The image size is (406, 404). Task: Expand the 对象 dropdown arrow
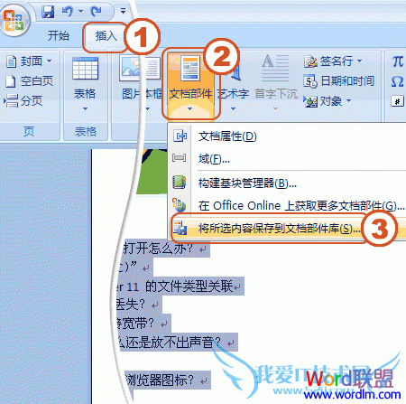click(x=349, y=100)
